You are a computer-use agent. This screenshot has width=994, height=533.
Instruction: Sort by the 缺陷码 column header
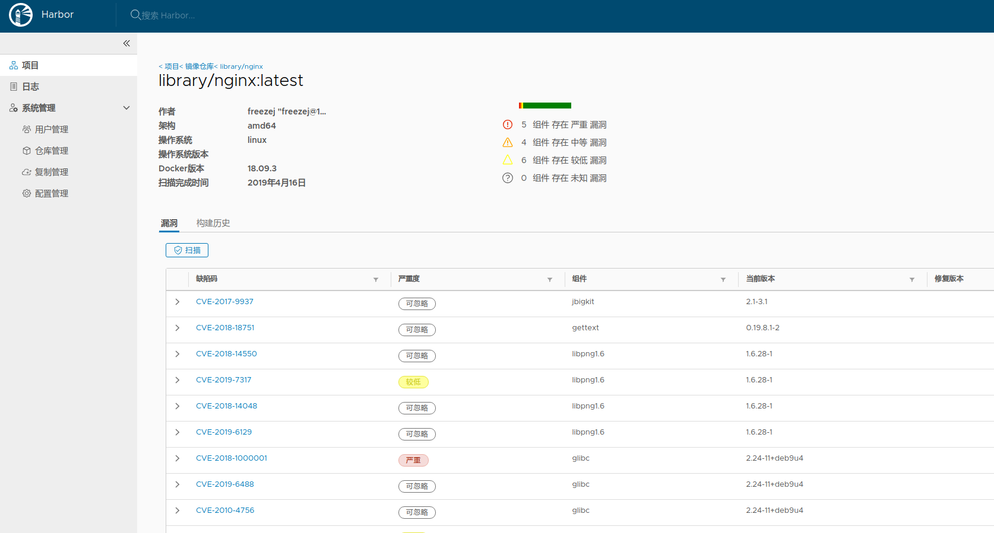point(207,279)
